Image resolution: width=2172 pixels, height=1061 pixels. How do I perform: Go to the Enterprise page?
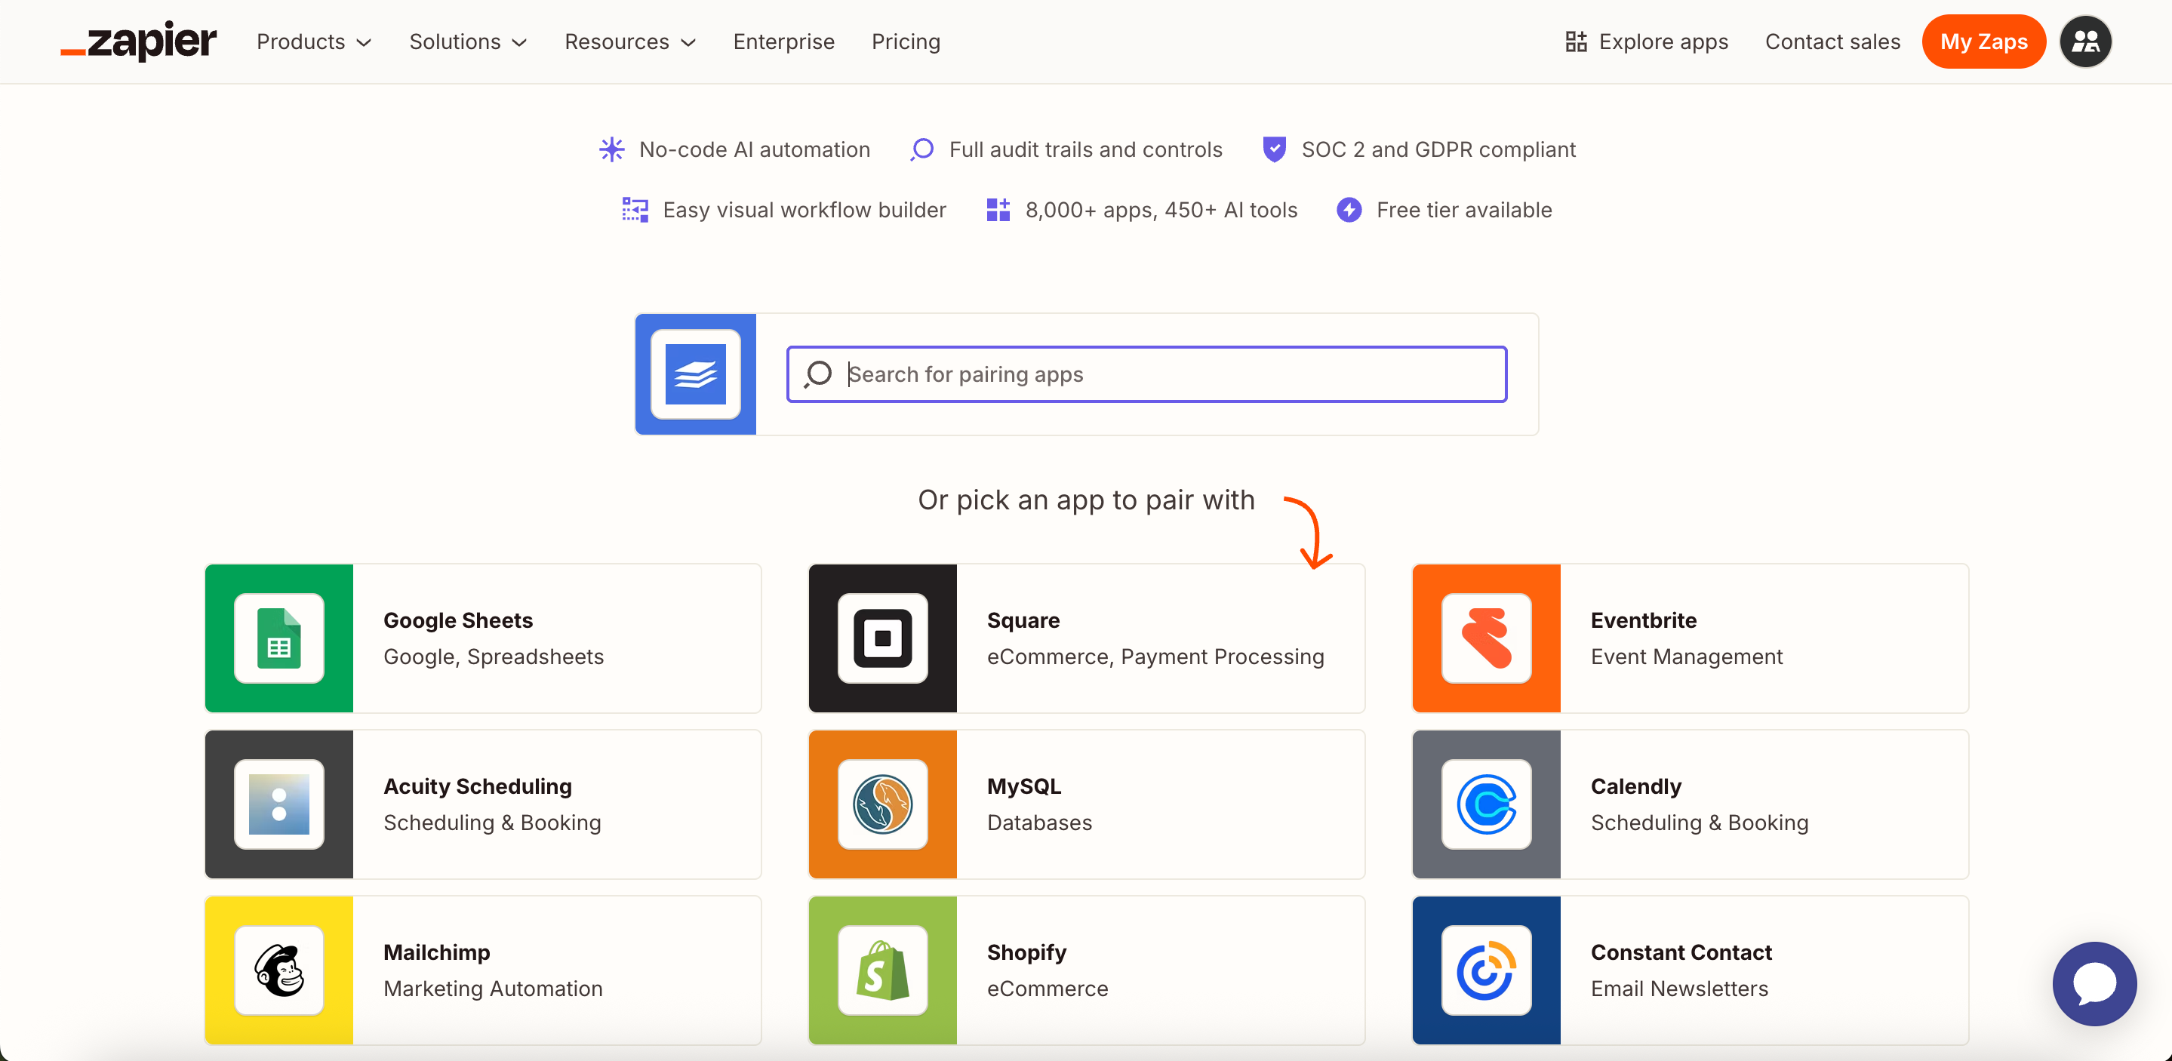coord(783,42)
